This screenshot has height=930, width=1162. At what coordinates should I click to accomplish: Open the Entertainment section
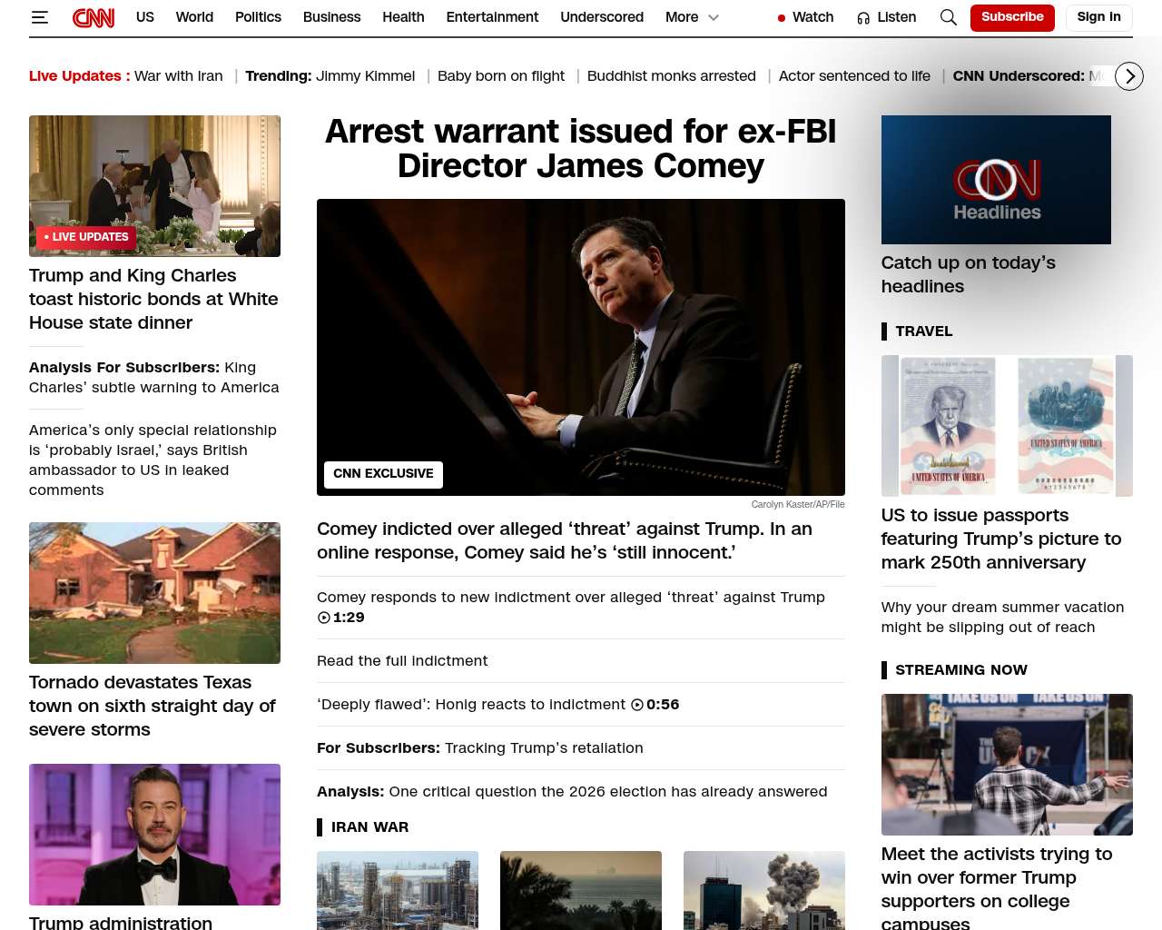(492, 17)
